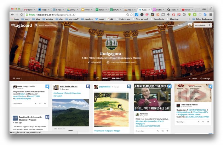Open the storybox bookmarks folder

click(87, 19)
